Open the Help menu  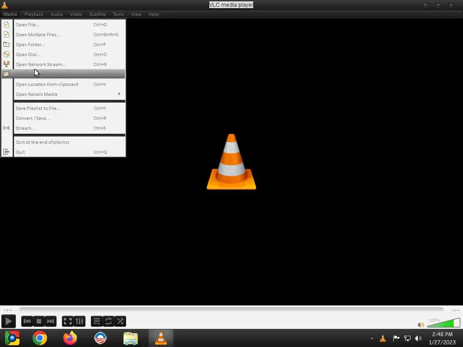point(154,14)
